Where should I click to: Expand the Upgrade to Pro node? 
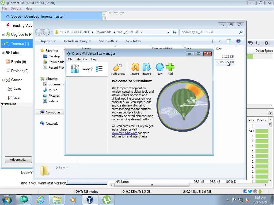pos(3,35)
